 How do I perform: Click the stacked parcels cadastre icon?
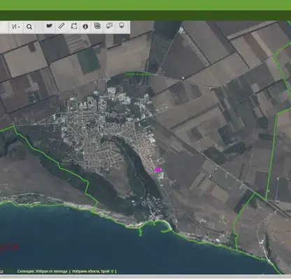[109, 26]
